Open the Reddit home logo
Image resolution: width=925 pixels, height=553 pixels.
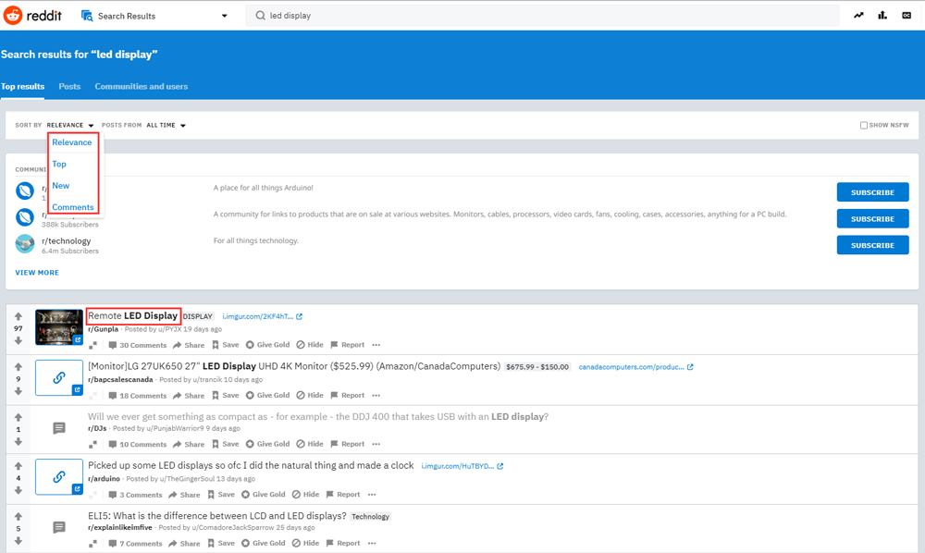coord(32,16)
